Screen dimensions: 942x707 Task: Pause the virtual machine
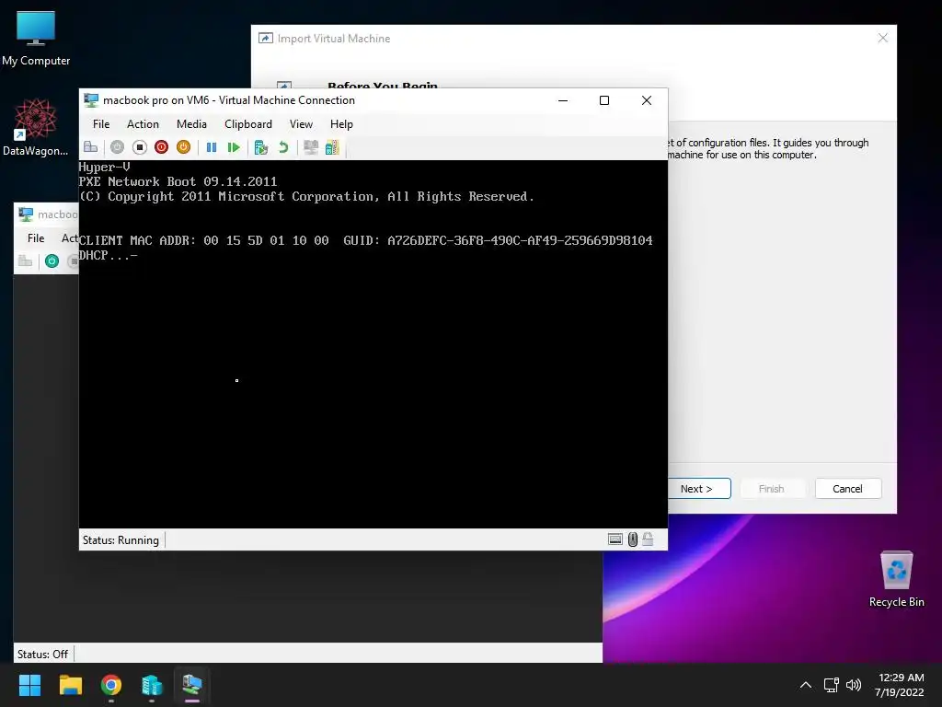212,147
